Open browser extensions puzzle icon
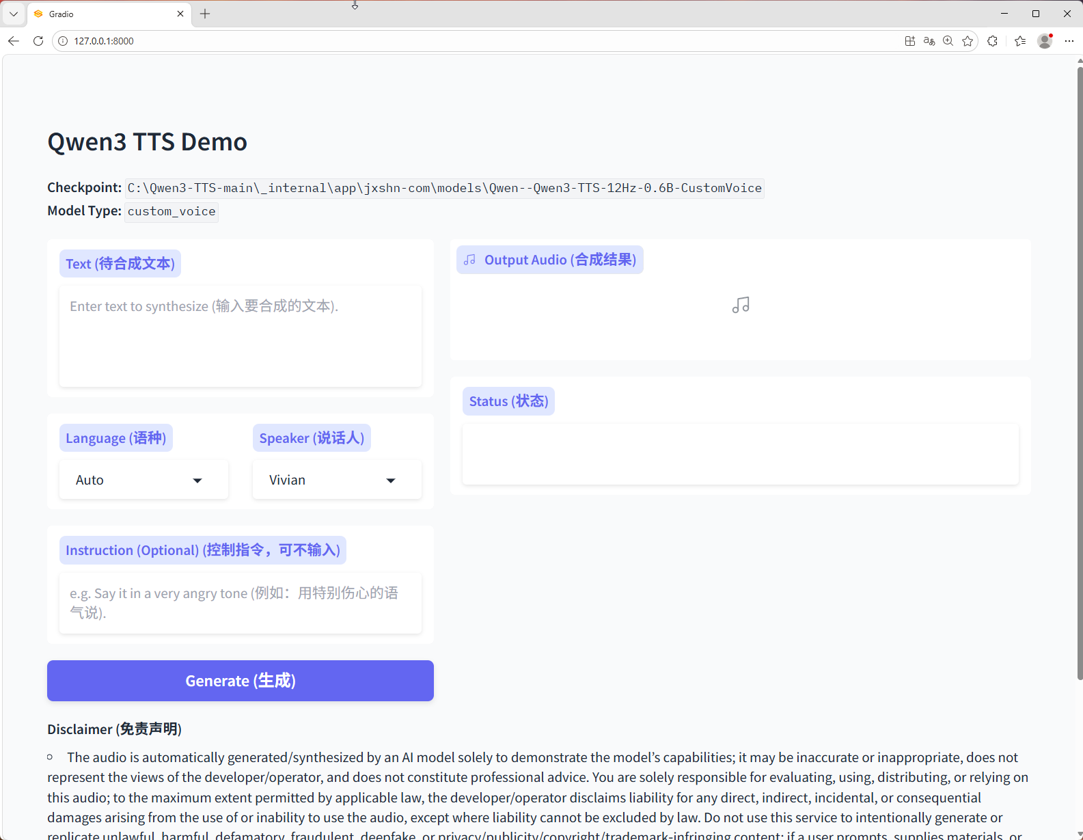 point(993,41)
